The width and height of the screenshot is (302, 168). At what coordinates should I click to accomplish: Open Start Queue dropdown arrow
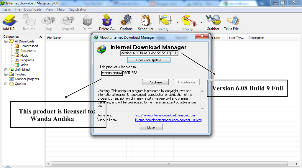[x=177, y=22]
